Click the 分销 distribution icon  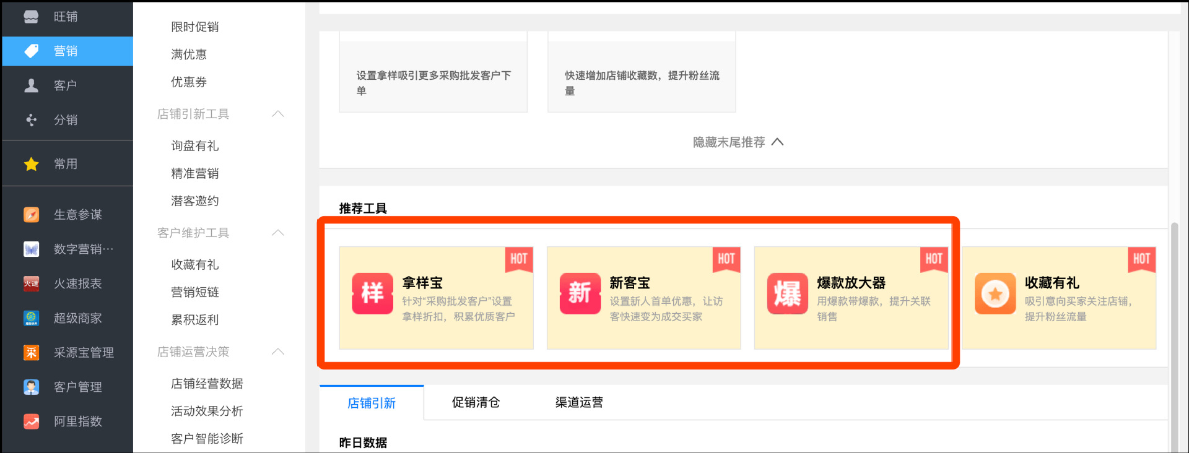[31, 119]
